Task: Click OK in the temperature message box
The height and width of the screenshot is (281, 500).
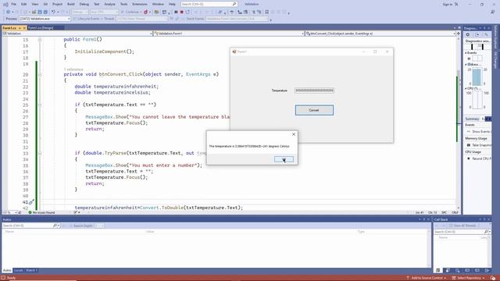Action: (284, 159)
